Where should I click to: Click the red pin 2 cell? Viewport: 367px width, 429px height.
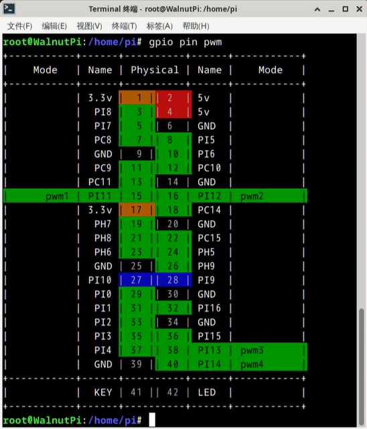click(173, 98)
